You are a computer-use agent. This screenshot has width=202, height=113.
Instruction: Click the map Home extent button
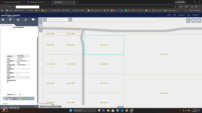coord(41,27)
